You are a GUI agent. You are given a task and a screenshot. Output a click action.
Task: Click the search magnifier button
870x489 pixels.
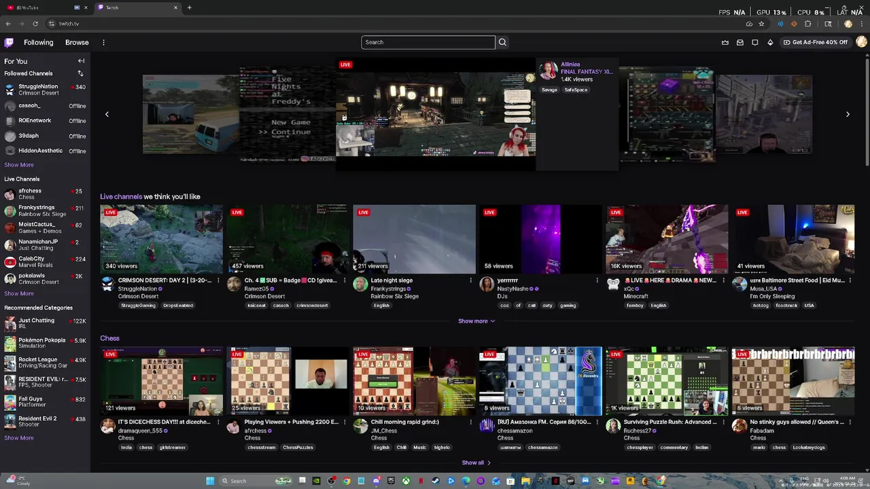point(502,42)
